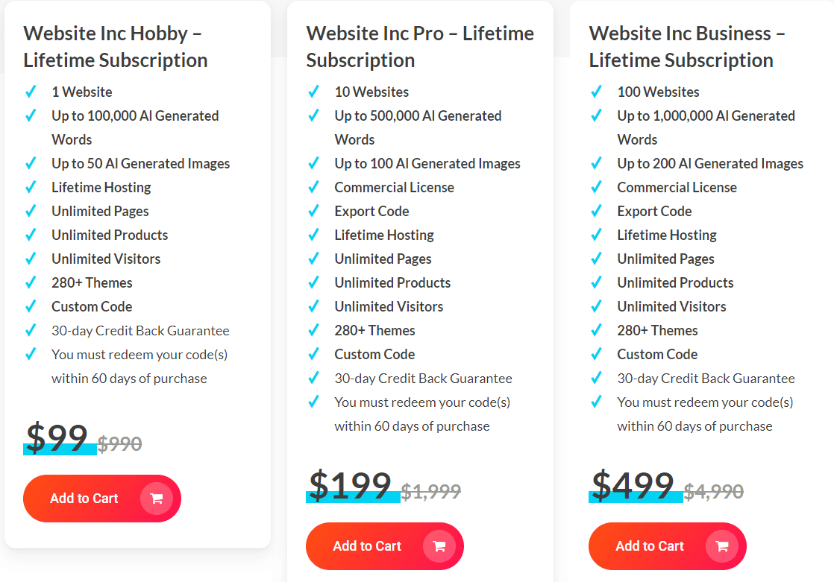This screenshot has height=582, width=834.
Task: Click the checkmark next to 'Commercial License' in Pro
Action: (314, 187)
